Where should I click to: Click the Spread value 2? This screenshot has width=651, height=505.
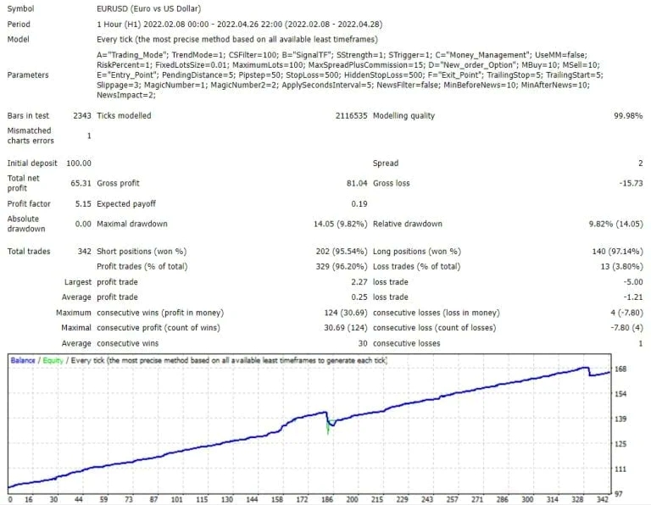pyautogui.click(x=641, y=164)
